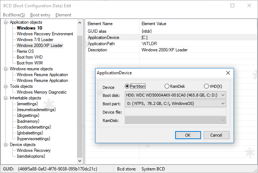
Task: Close the BCD Edit main window
Action: tap(249, 5)
